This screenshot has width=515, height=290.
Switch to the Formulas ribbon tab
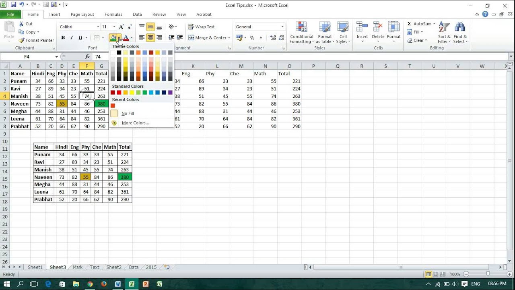pyautogui.click(x=113, y=14)
